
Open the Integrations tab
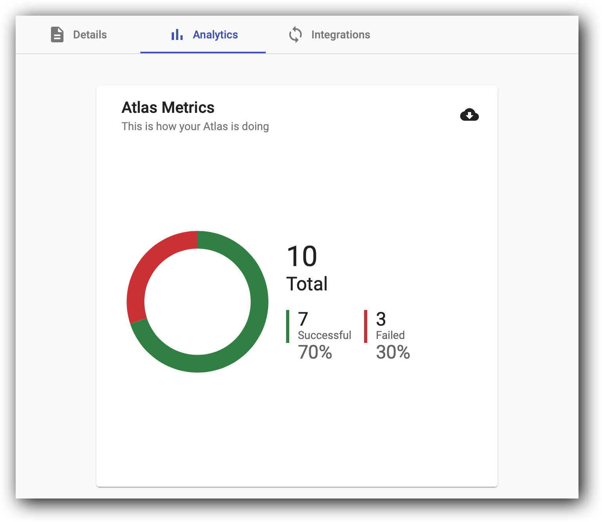(329, 34)
